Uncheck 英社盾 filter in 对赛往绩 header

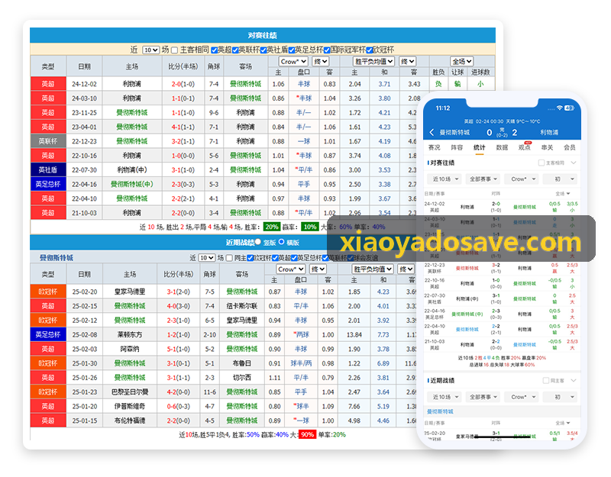263,50
